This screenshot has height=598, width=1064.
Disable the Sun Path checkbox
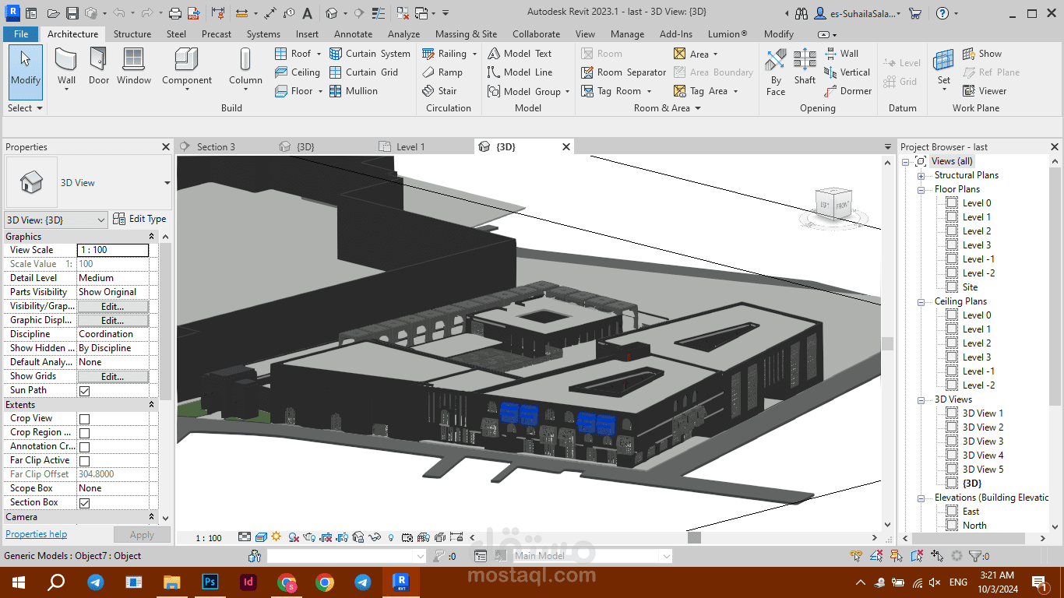pyautogui.click(x=85, y=391)
